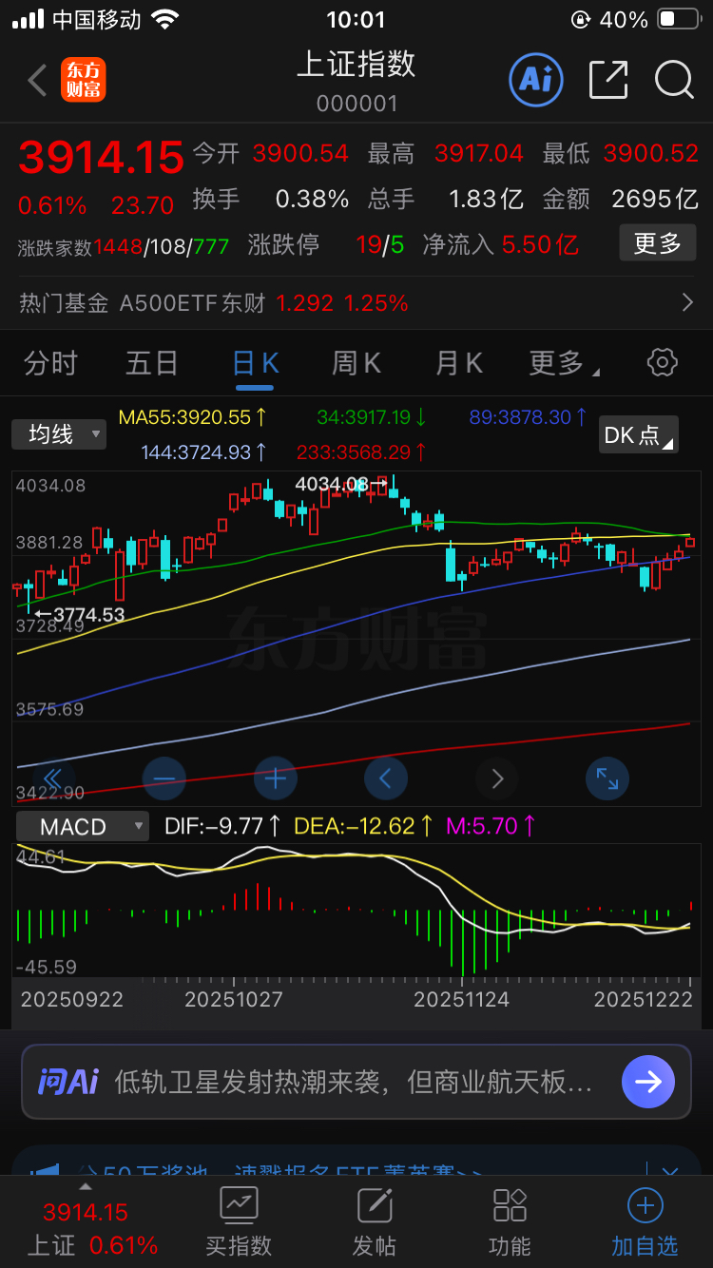Tap the battery indicator in status bar

tap(679, 19)
